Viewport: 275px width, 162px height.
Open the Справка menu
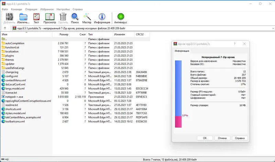point(78,9)
